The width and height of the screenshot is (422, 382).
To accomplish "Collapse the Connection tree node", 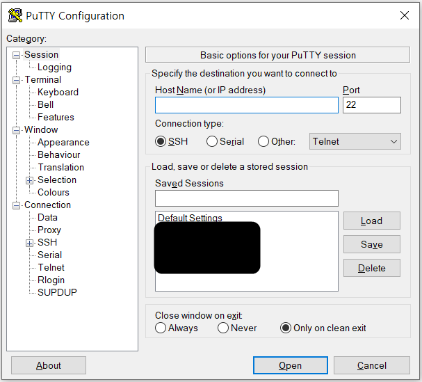I will (x=17, y=205).
